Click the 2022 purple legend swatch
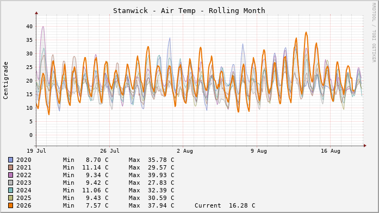379x213 pixels. coord(11,175)
